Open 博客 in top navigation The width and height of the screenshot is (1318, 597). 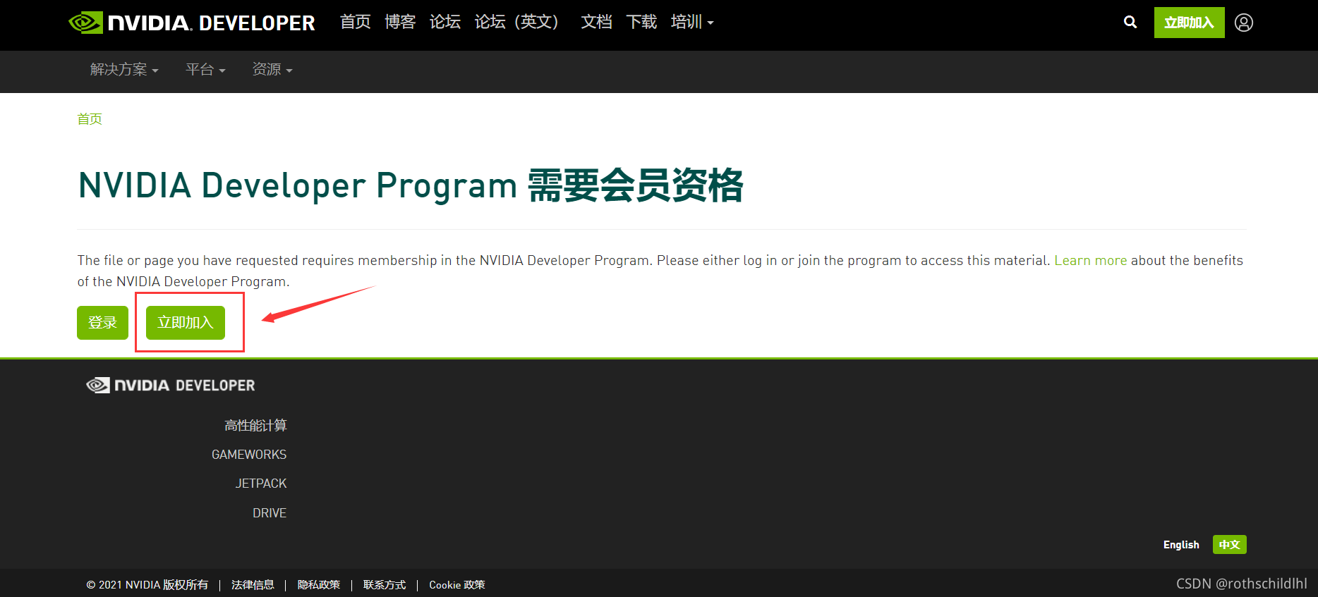pyautogui.click(x=400, y=22)
